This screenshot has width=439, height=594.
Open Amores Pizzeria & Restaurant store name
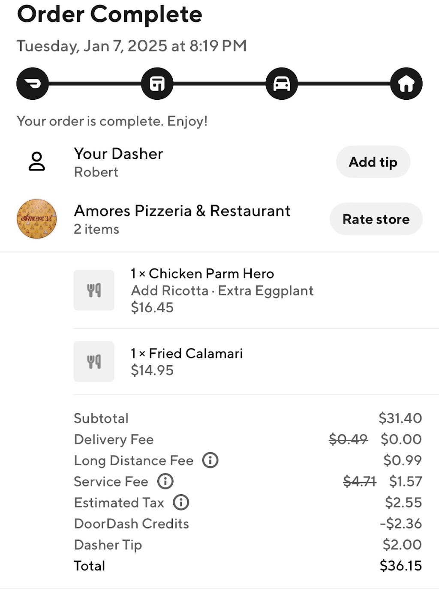tap(182, 211)
